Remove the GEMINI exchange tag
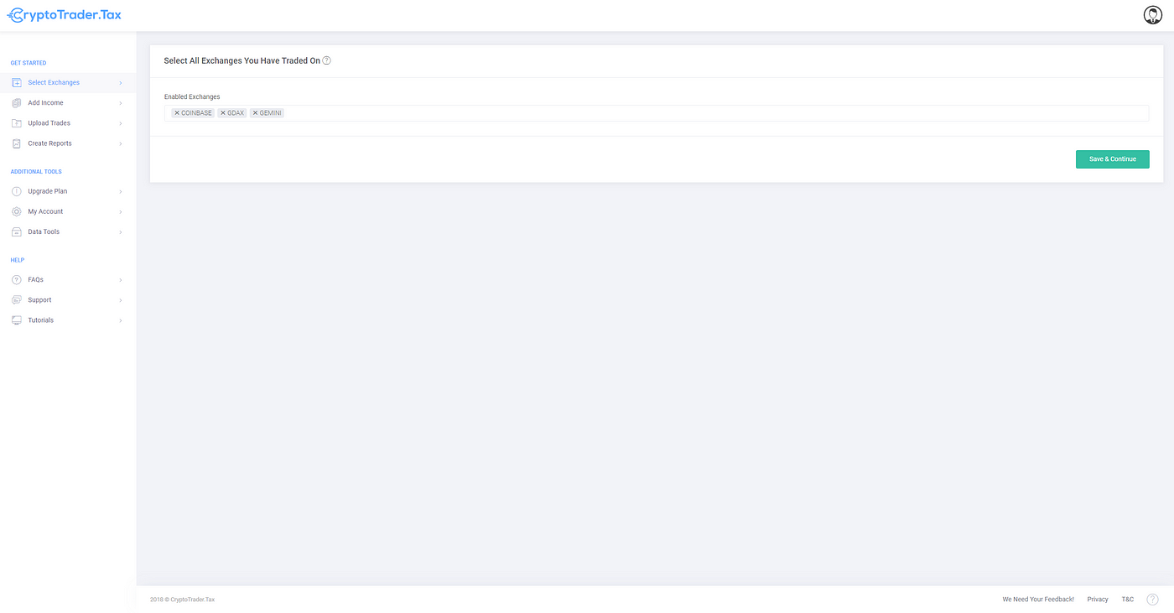The width and height of the screenshot is (1174, 613). pyautogui.click(x=255, y=113)
